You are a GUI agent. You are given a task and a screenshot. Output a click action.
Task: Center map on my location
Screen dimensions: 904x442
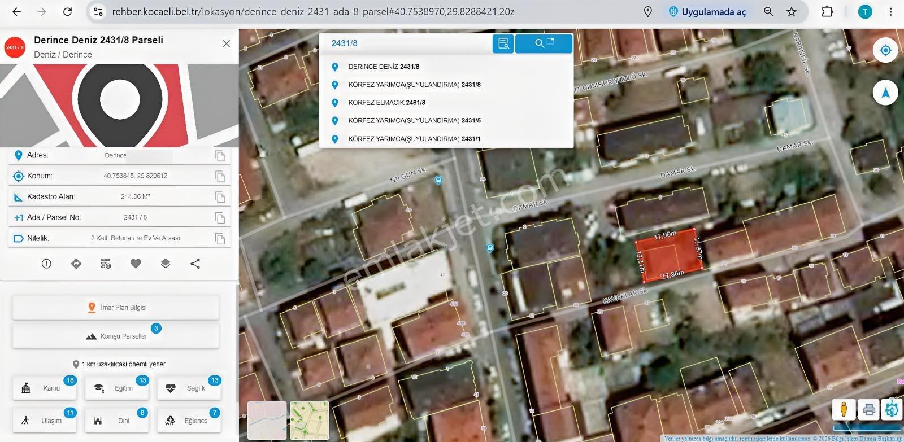(x=885, y=50)
